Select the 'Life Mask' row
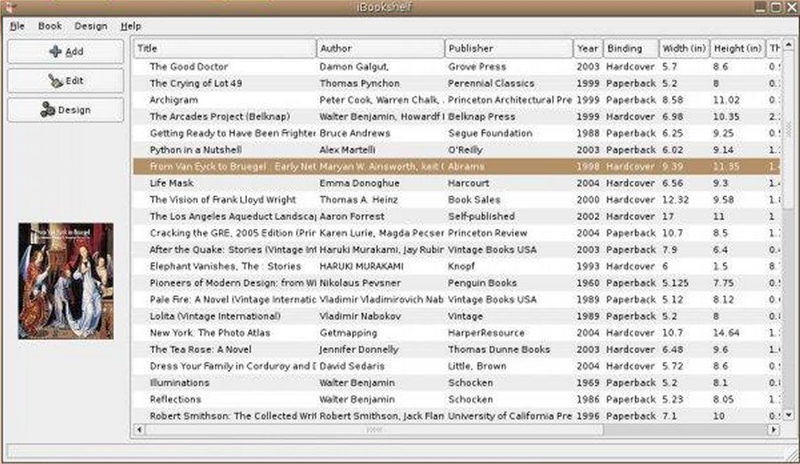The width and height of the screenshot is (800, 464). (457, 183)
